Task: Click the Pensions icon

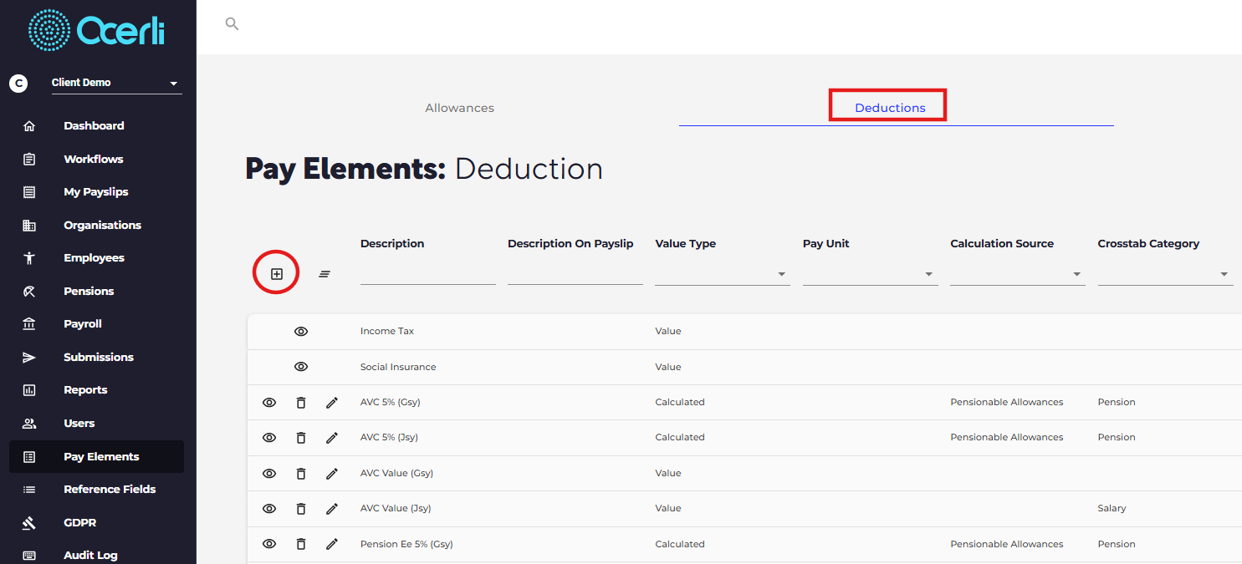Action: 29,291
